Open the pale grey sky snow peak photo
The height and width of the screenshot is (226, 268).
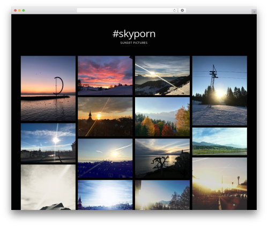(x=48, y=187)
